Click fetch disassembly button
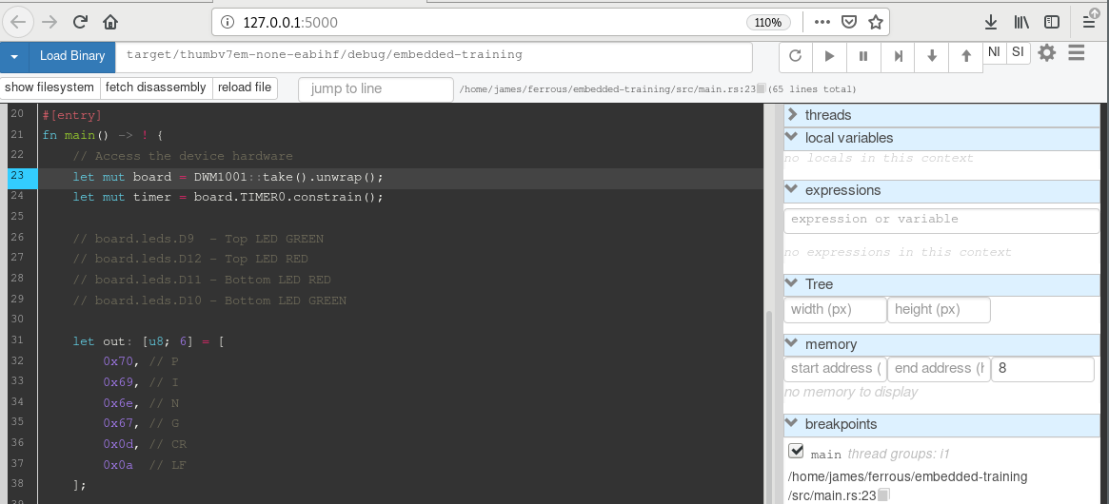The height and width of the screenshot is (504, 1109). click(x=155, y=87)
